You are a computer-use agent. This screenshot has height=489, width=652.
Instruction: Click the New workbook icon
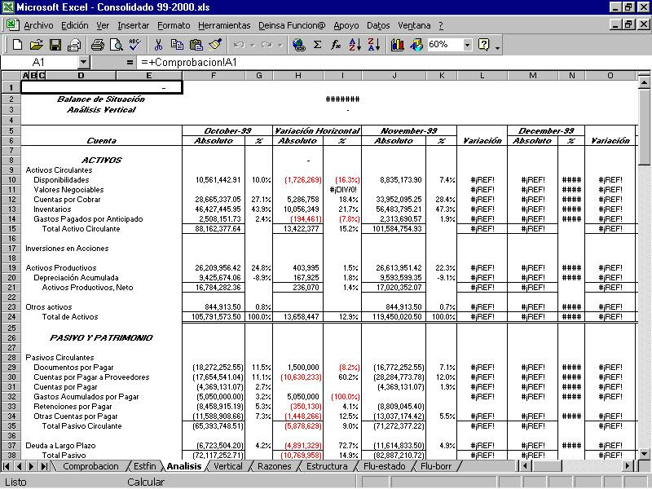click(x=17, y=45)
